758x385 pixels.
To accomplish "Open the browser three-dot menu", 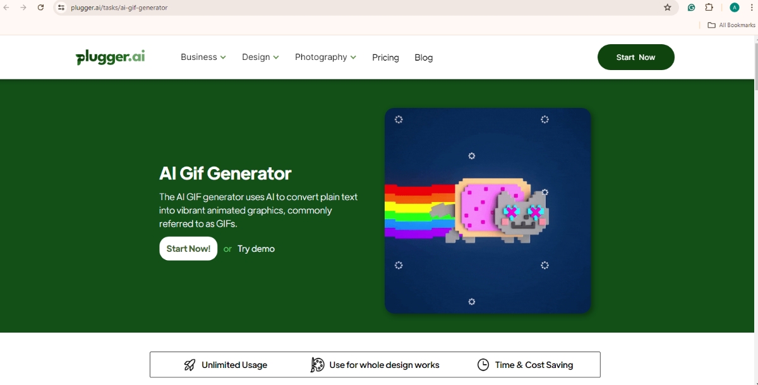I will [x=751, y=8].
